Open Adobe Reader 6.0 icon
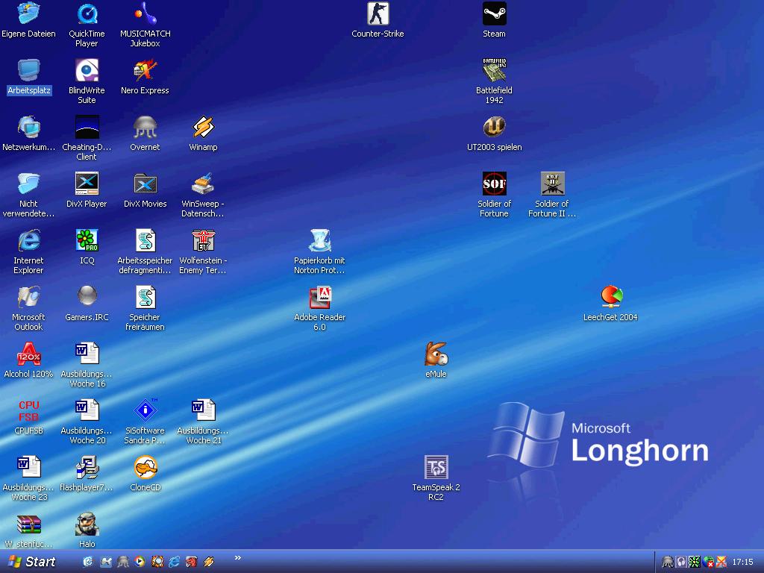Image resolution: width=764 pixels, height=573 pixels. click(319, 297)
